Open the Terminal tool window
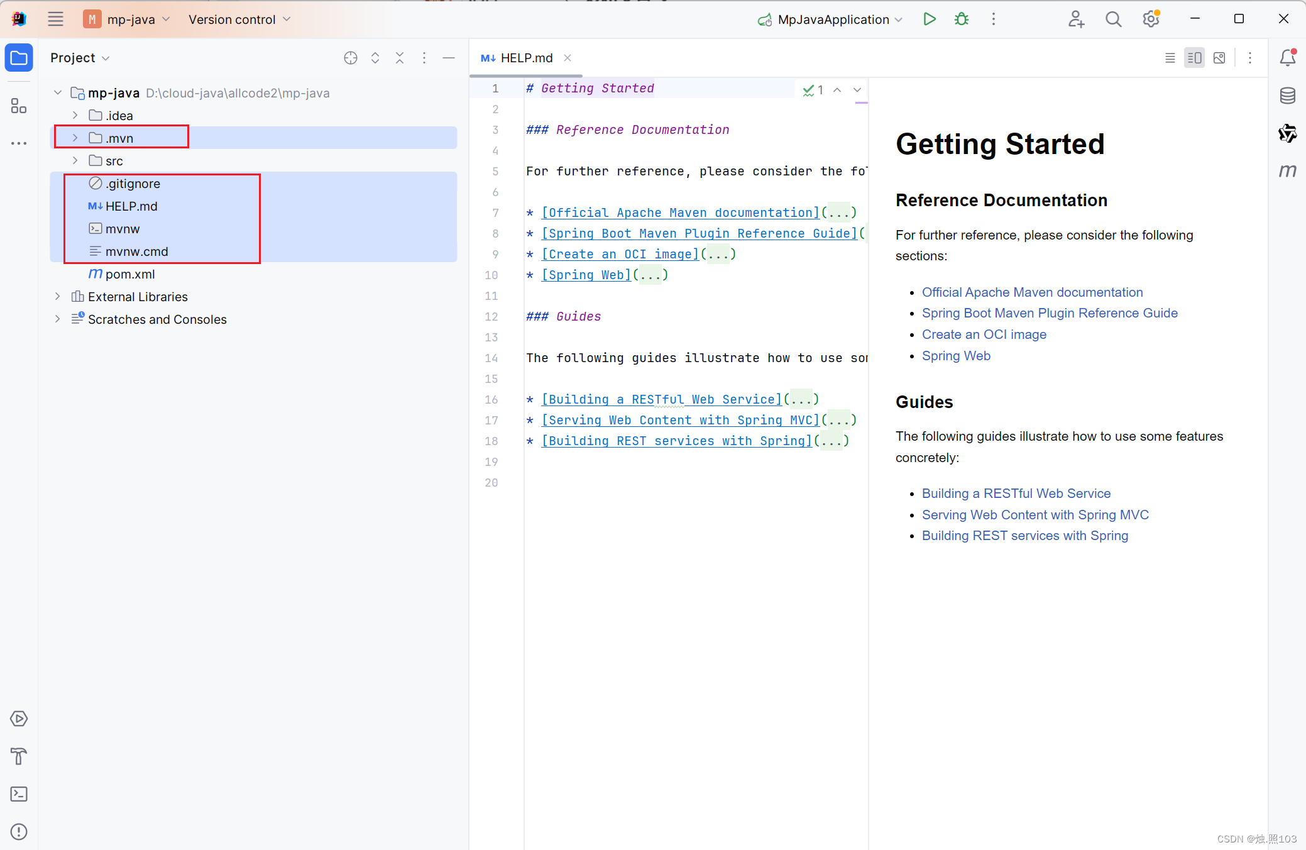The image size is (1306, 850). (19, 794)
